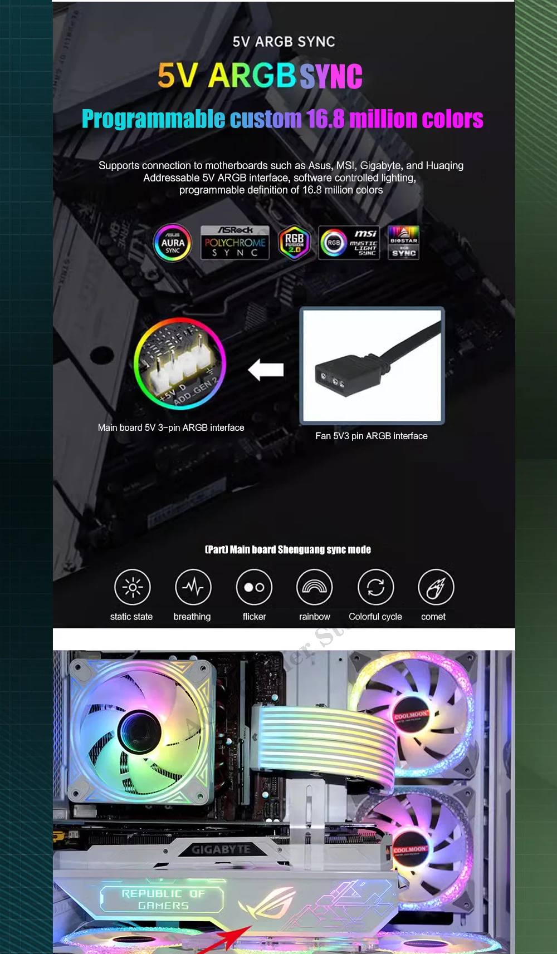Click the Main board 5V 3-pin ARGB interface caption
Image resolution: width=557 pixels, height=954 pixels.
(171, 427)
